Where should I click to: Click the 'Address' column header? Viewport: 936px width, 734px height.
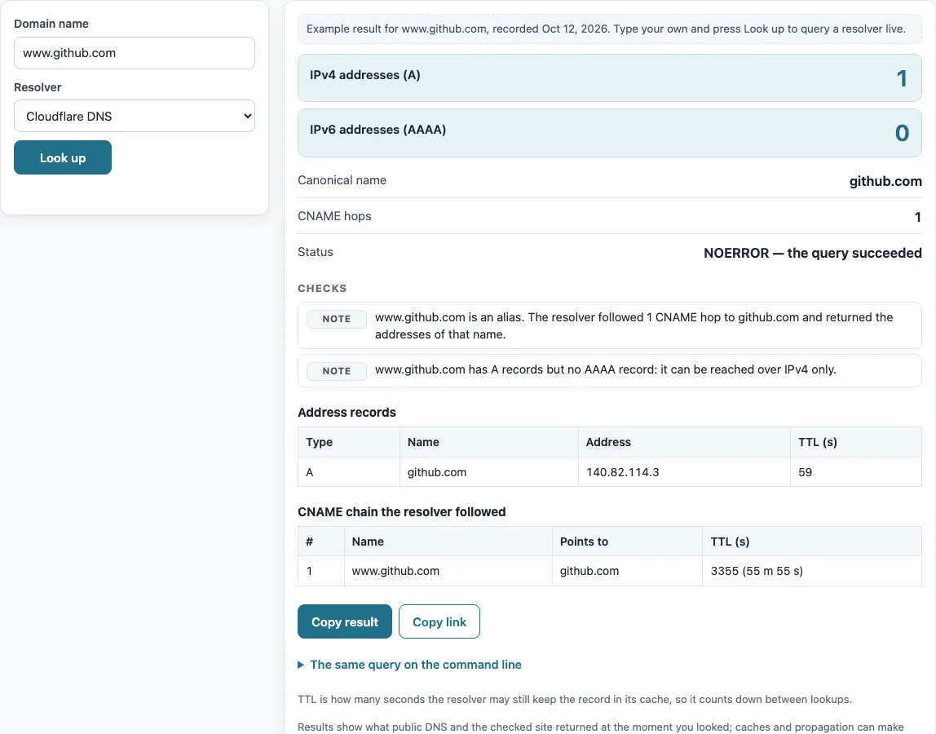tap(684, 442)
